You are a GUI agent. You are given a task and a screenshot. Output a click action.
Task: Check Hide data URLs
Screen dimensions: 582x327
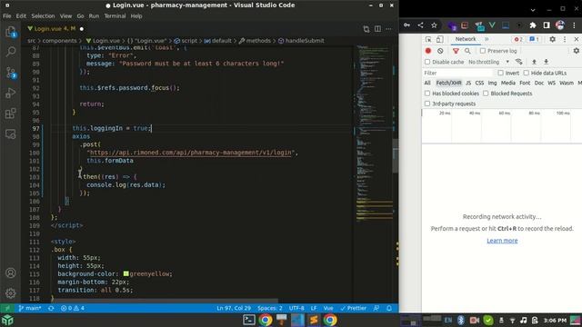[526, 73]
